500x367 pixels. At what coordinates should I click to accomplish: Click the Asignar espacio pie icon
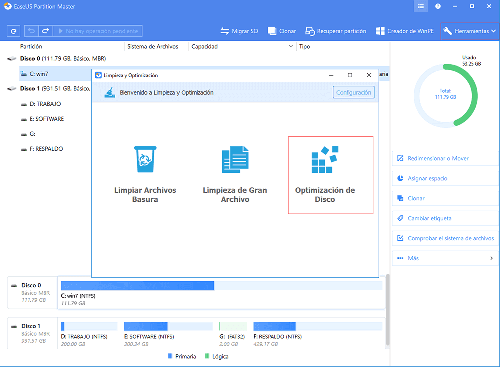tap(400, 178)
